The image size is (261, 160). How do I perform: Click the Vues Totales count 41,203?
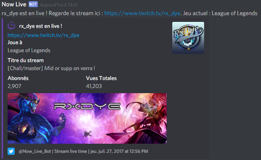(x=94, y=86)
